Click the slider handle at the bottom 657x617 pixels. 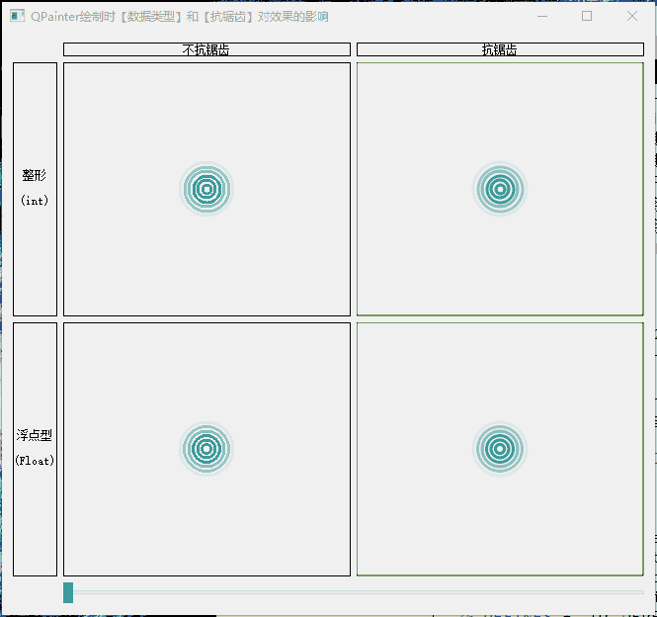tap(68, 592)
